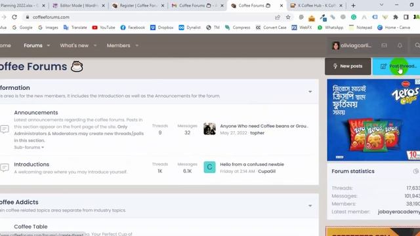View site info via the padlock icon
Image resolution: width=420 pixels, height=236 pixels.
coord(27,17)
